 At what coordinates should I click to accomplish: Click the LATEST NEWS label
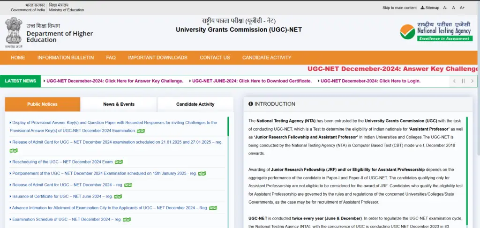(21, 81)
